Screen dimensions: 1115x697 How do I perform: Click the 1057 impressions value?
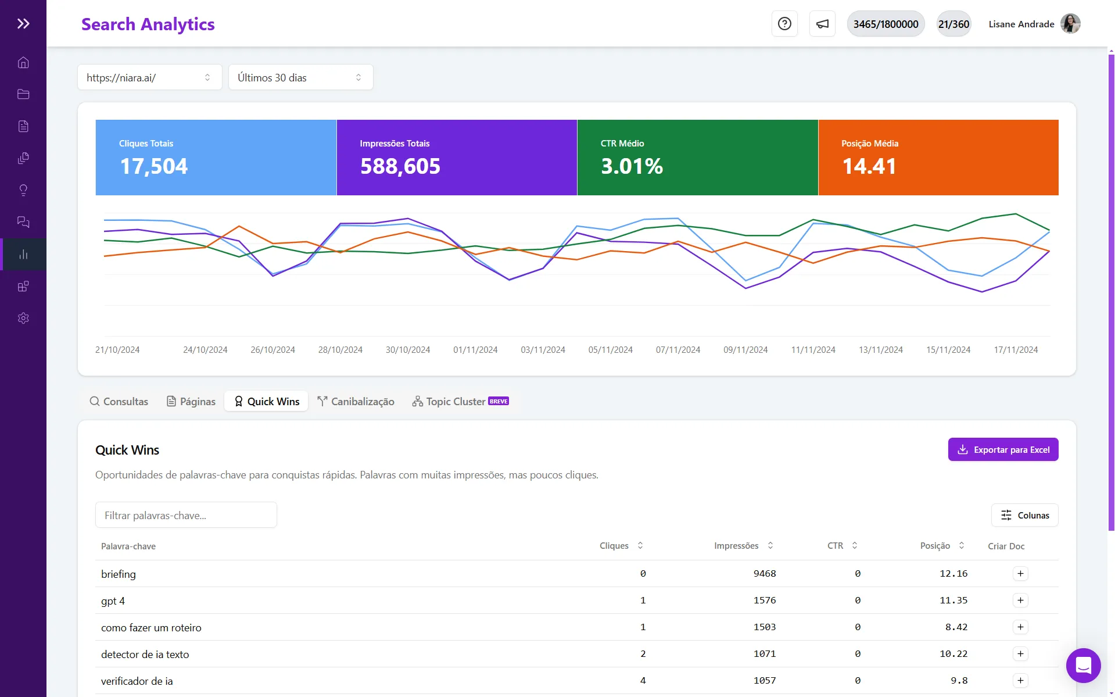[x=765, y=681]
